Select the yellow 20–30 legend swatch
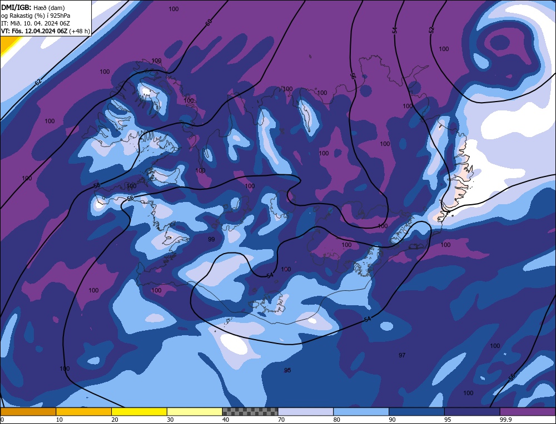The width and height of the screenshot is (556, 424). 140,412
